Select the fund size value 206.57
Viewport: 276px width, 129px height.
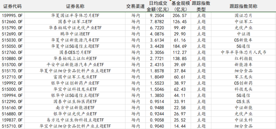(x=179, y=16)
